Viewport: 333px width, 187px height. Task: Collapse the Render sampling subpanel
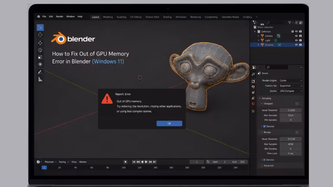(x=262, y=132)
